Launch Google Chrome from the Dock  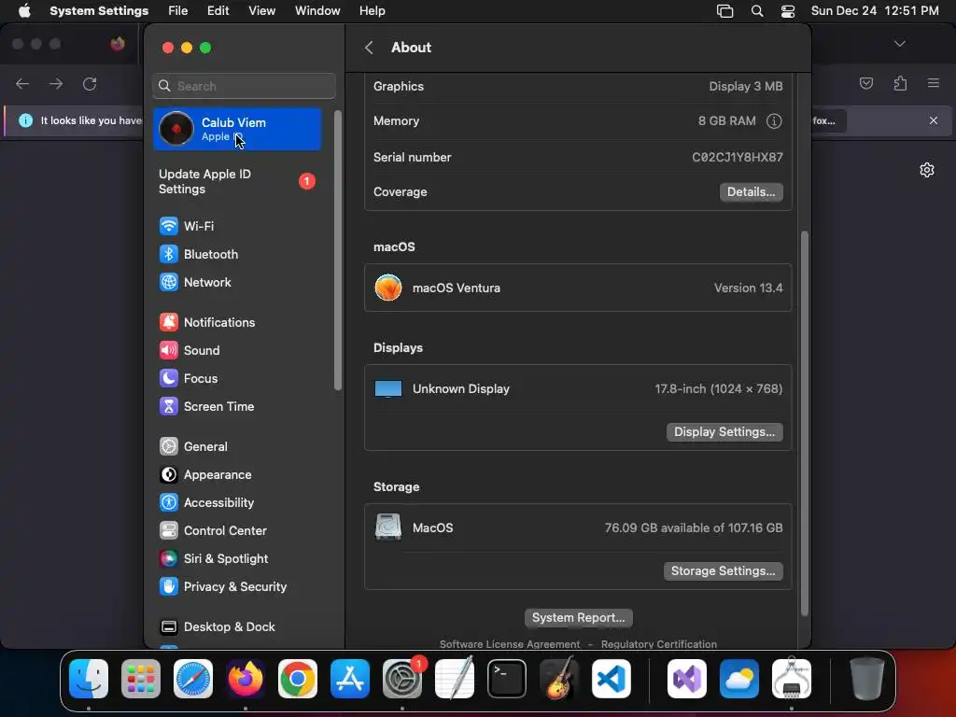pos(298,679)
